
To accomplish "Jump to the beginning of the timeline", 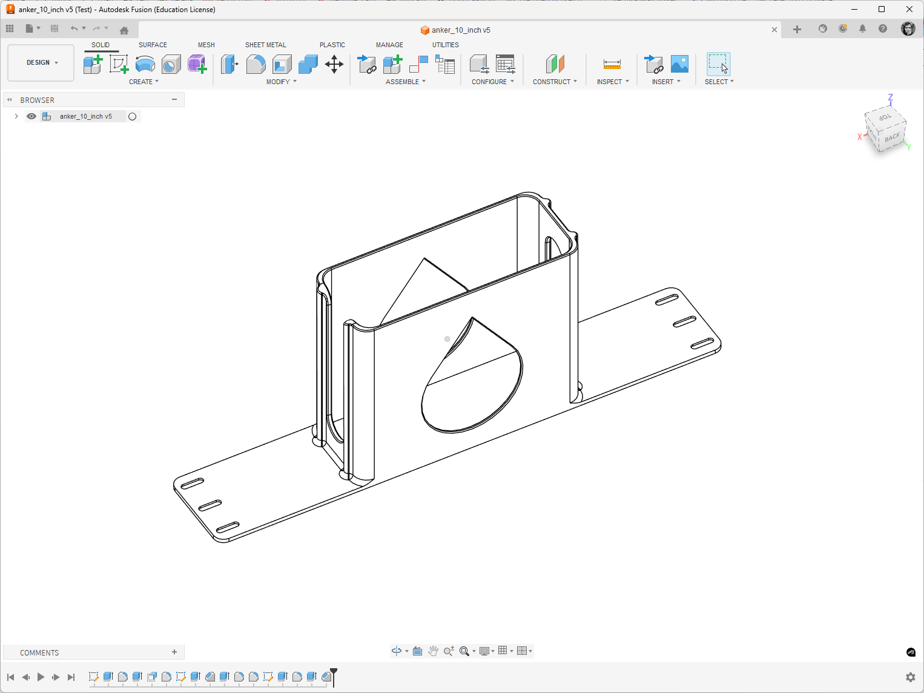I will tap(10, 677).
